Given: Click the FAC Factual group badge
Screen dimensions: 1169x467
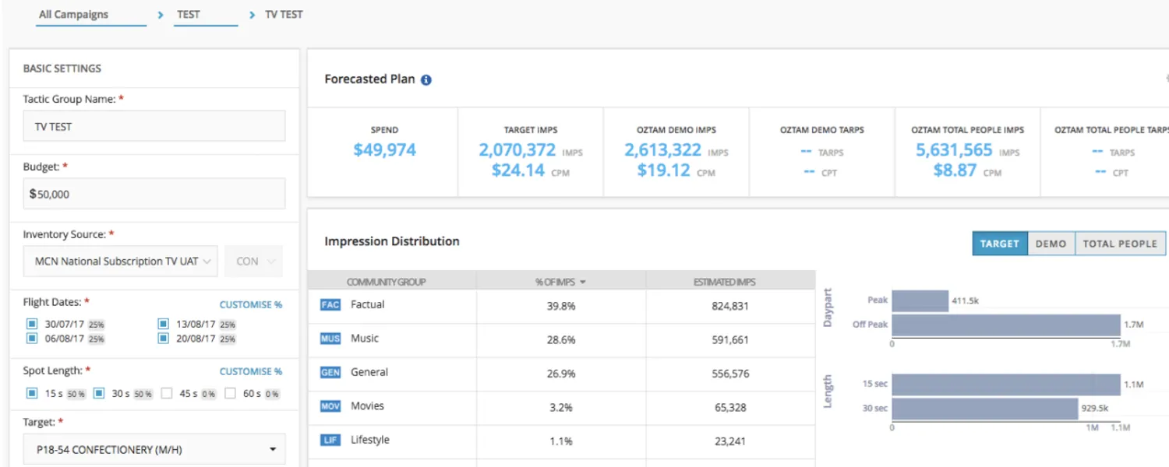Looking at the screenshot, I should click(330, 305).
